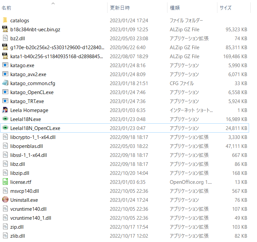The image size is (257, 242).
Task: Click the libopenblas.dll file icon
Action: (x=5, y=146)
